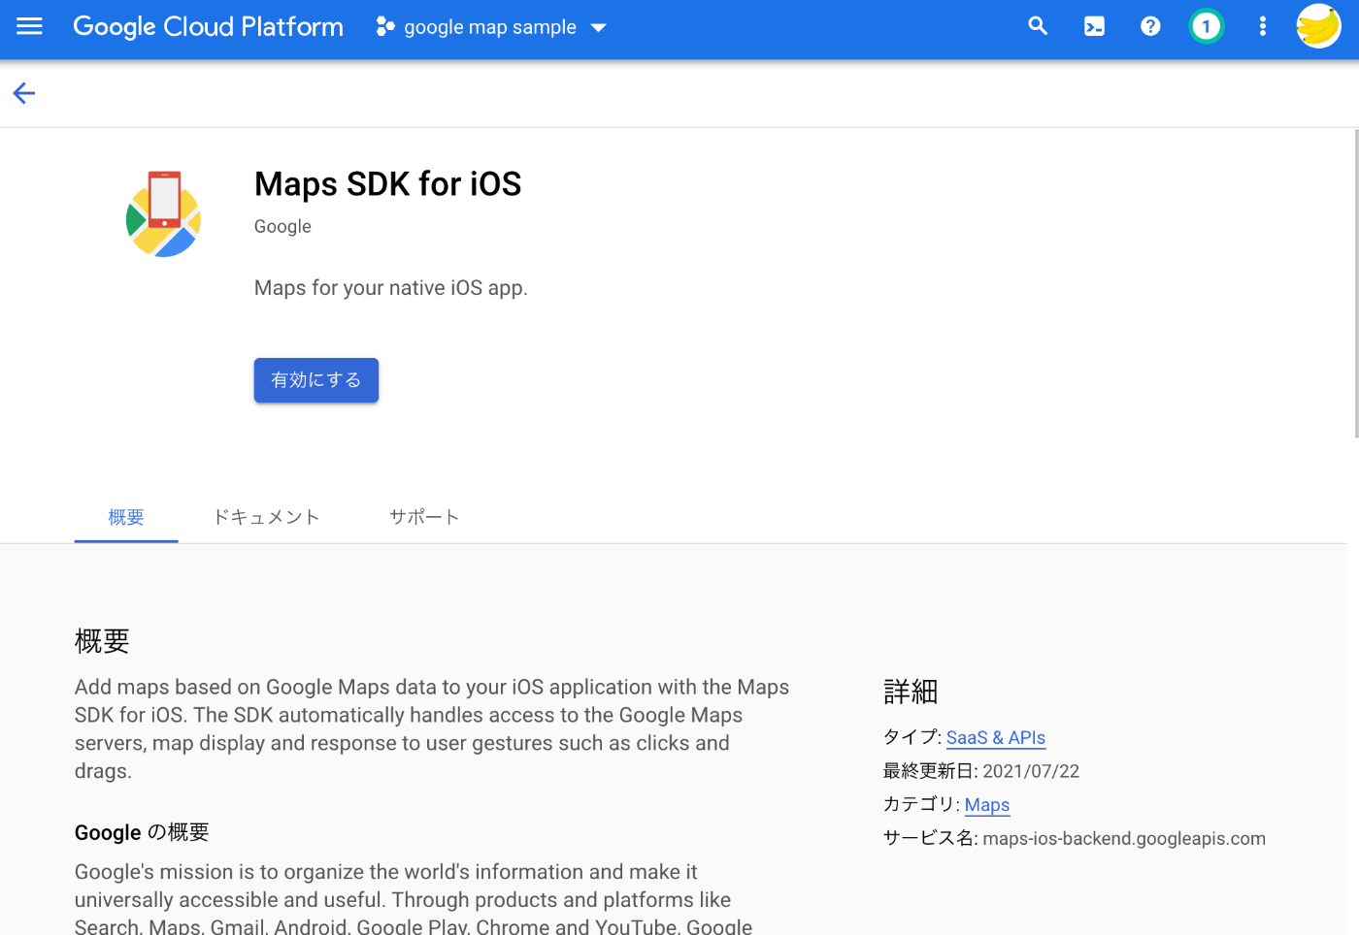Click the Google の概要 heading
The height and width of the screenshot is (935, 1359).
coord(142,833)
